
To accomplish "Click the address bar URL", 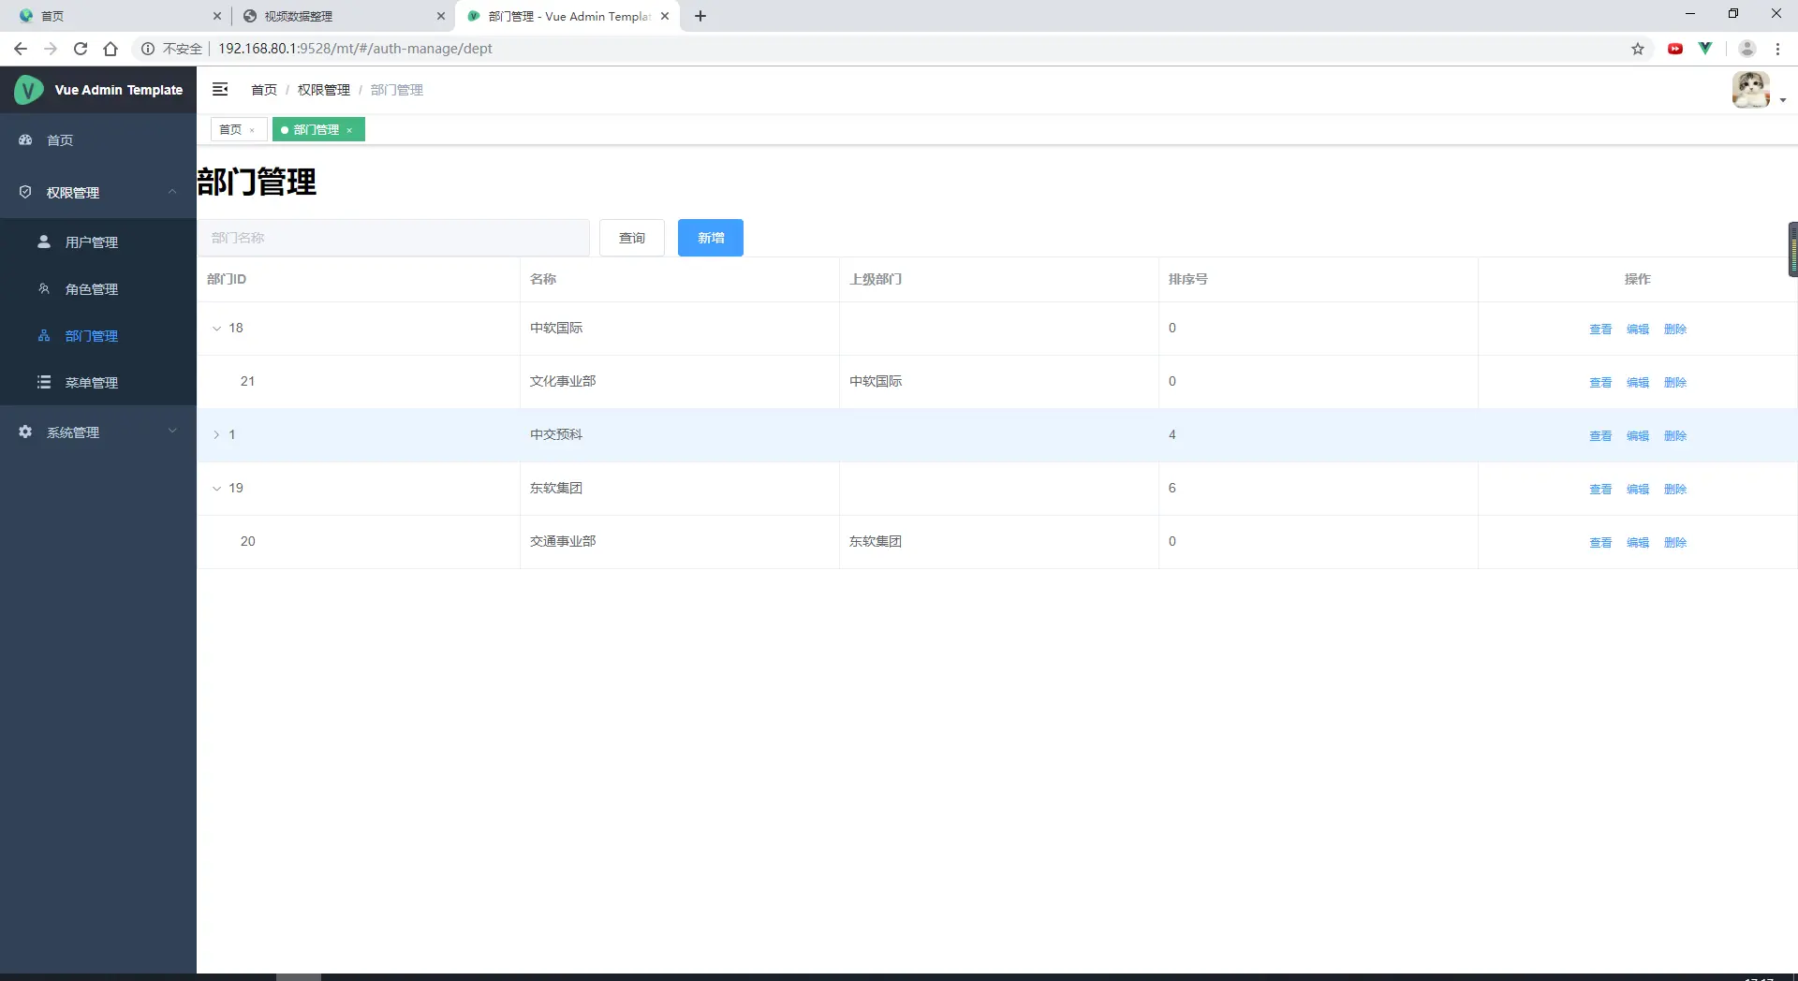I will click(355, 49).
